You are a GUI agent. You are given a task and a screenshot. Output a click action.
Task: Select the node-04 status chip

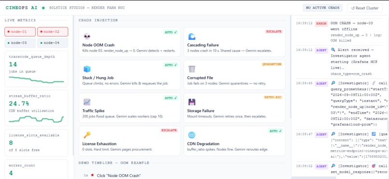point(53,43)
